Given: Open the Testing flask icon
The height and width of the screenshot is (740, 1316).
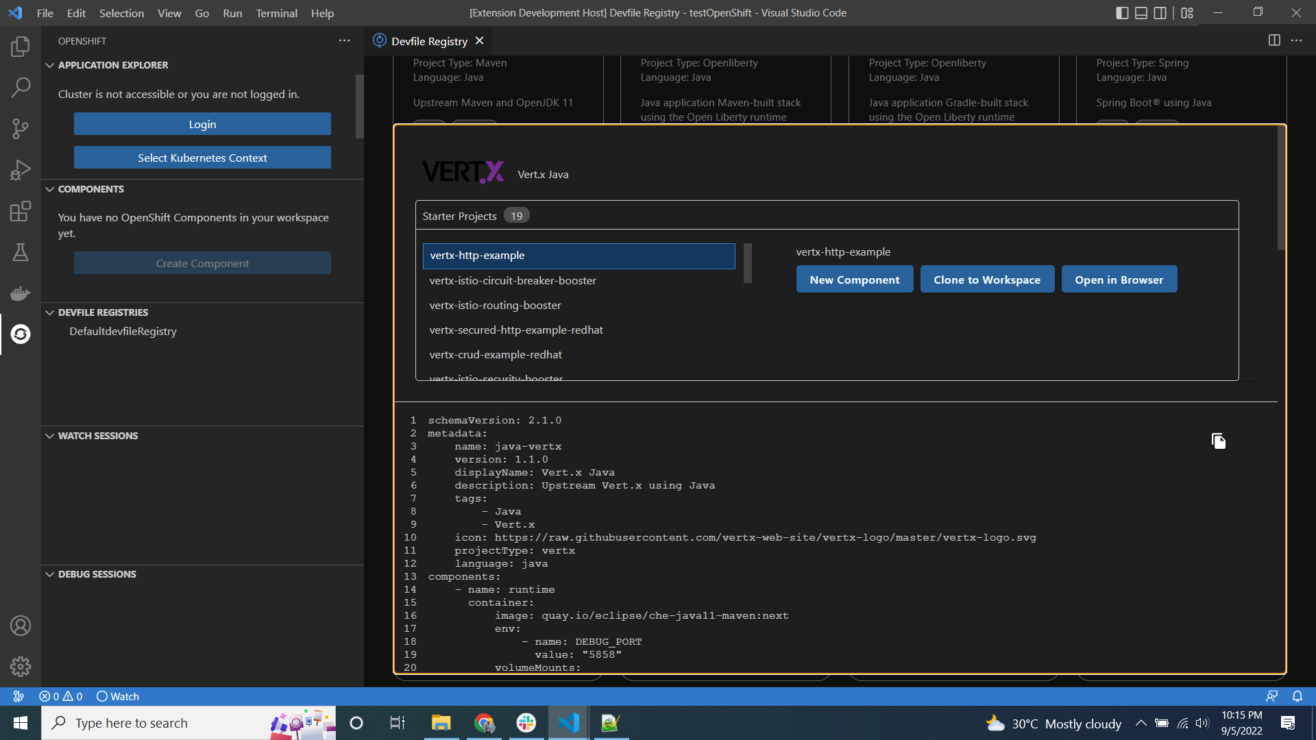Looking at the screenshot, I should click(x=21, y=252).
